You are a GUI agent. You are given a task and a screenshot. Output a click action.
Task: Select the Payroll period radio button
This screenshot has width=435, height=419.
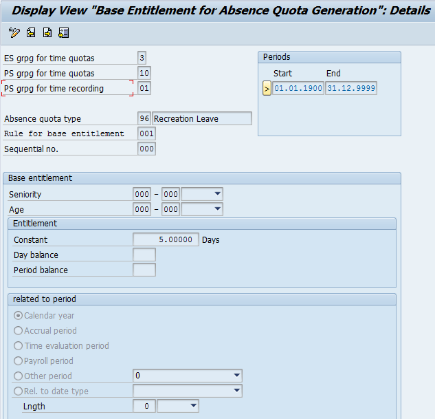pyautogui.click(x=18, y=361)
